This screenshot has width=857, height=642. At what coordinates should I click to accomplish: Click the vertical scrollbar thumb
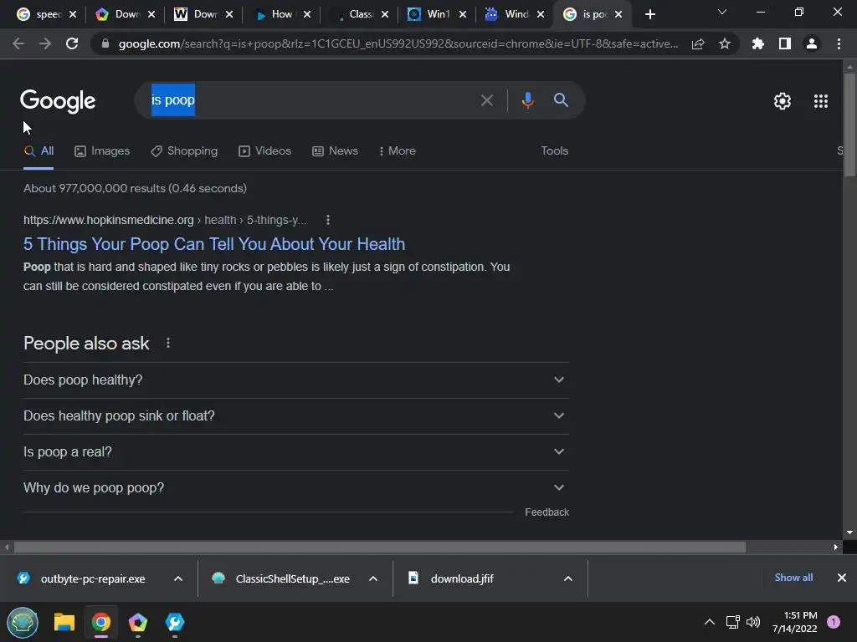click(x=849, y=125)
